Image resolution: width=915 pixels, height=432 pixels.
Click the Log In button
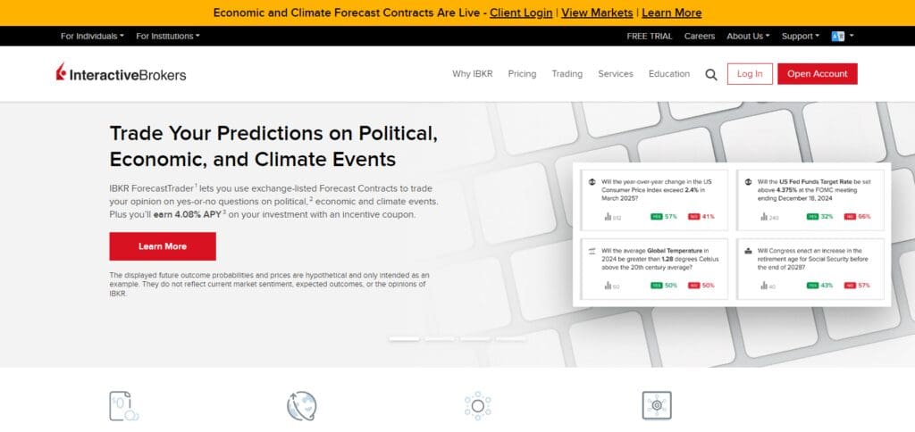750,74
